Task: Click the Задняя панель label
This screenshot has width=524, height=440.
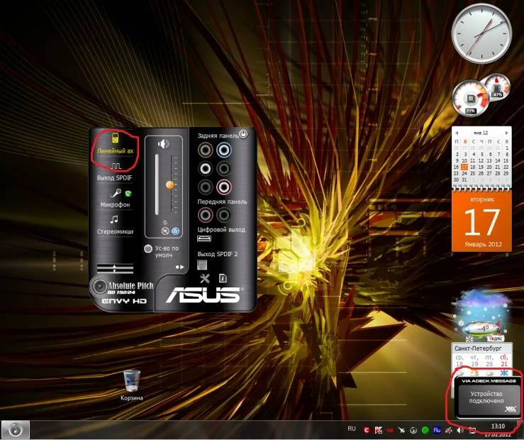Action: (218, 136)
